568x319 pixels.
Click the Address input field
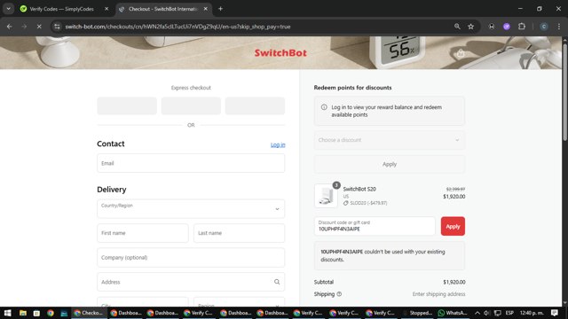[191, 282]
